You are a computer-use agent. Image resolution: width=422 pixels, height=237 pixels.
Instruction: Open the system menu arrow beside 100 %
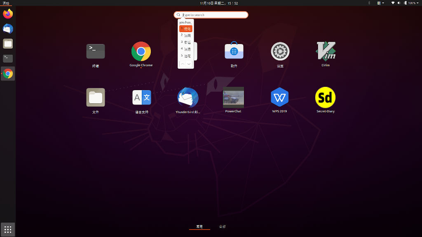pos(417,3)
